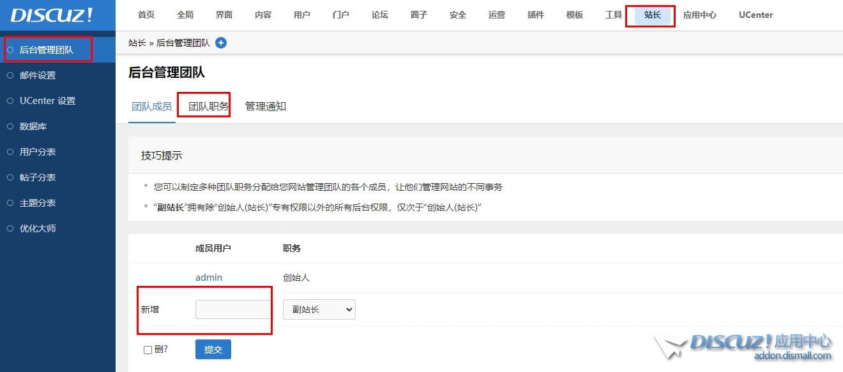The width and height of the screenshot is (843, 372).
Task: Switch to the 团队职务 tab
Action: coord(204,106)
